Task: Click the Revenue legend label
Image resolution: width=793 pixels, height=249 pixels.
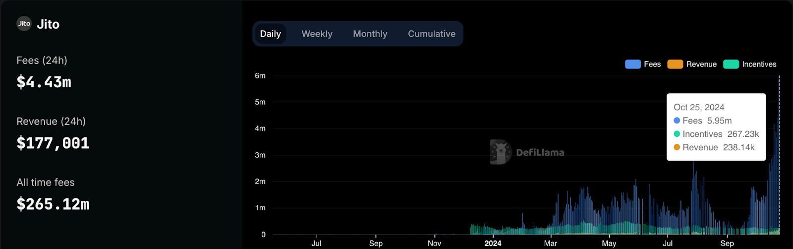Action: [x=701, y=64]
